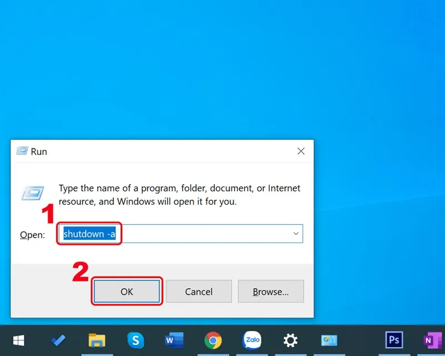This screenshot has width=445, height=356.
Task: Open Google Chrome from the taskbar
Action: pyautogui.click(x=213, y=340)
